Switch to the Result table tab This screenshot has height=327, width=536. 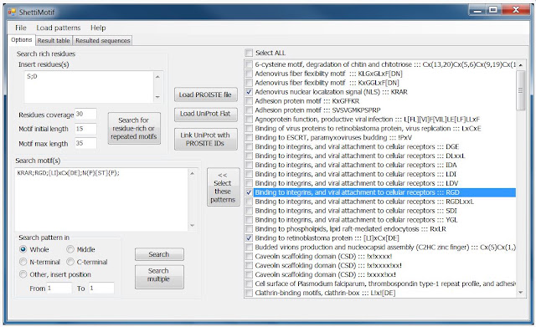54,41
